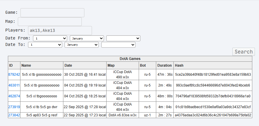Click the hash starting with 5ce2a39bb40f
259x126 pixels.
pos(213,75)
